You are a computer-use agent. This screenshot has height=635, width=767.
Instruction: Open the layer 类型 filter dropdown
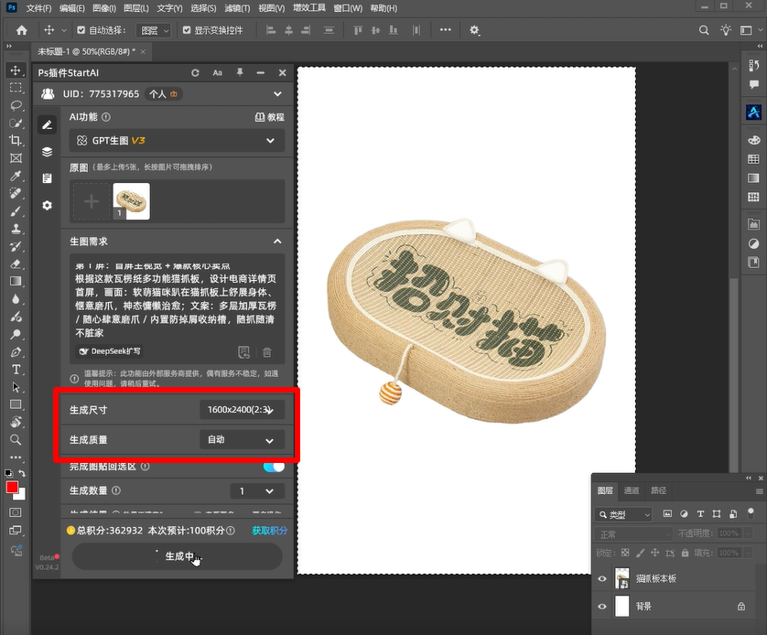[x=623, y=514]
